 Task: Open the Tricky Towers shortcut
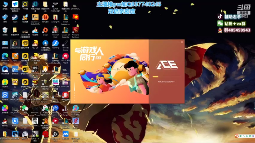point(76,123)
